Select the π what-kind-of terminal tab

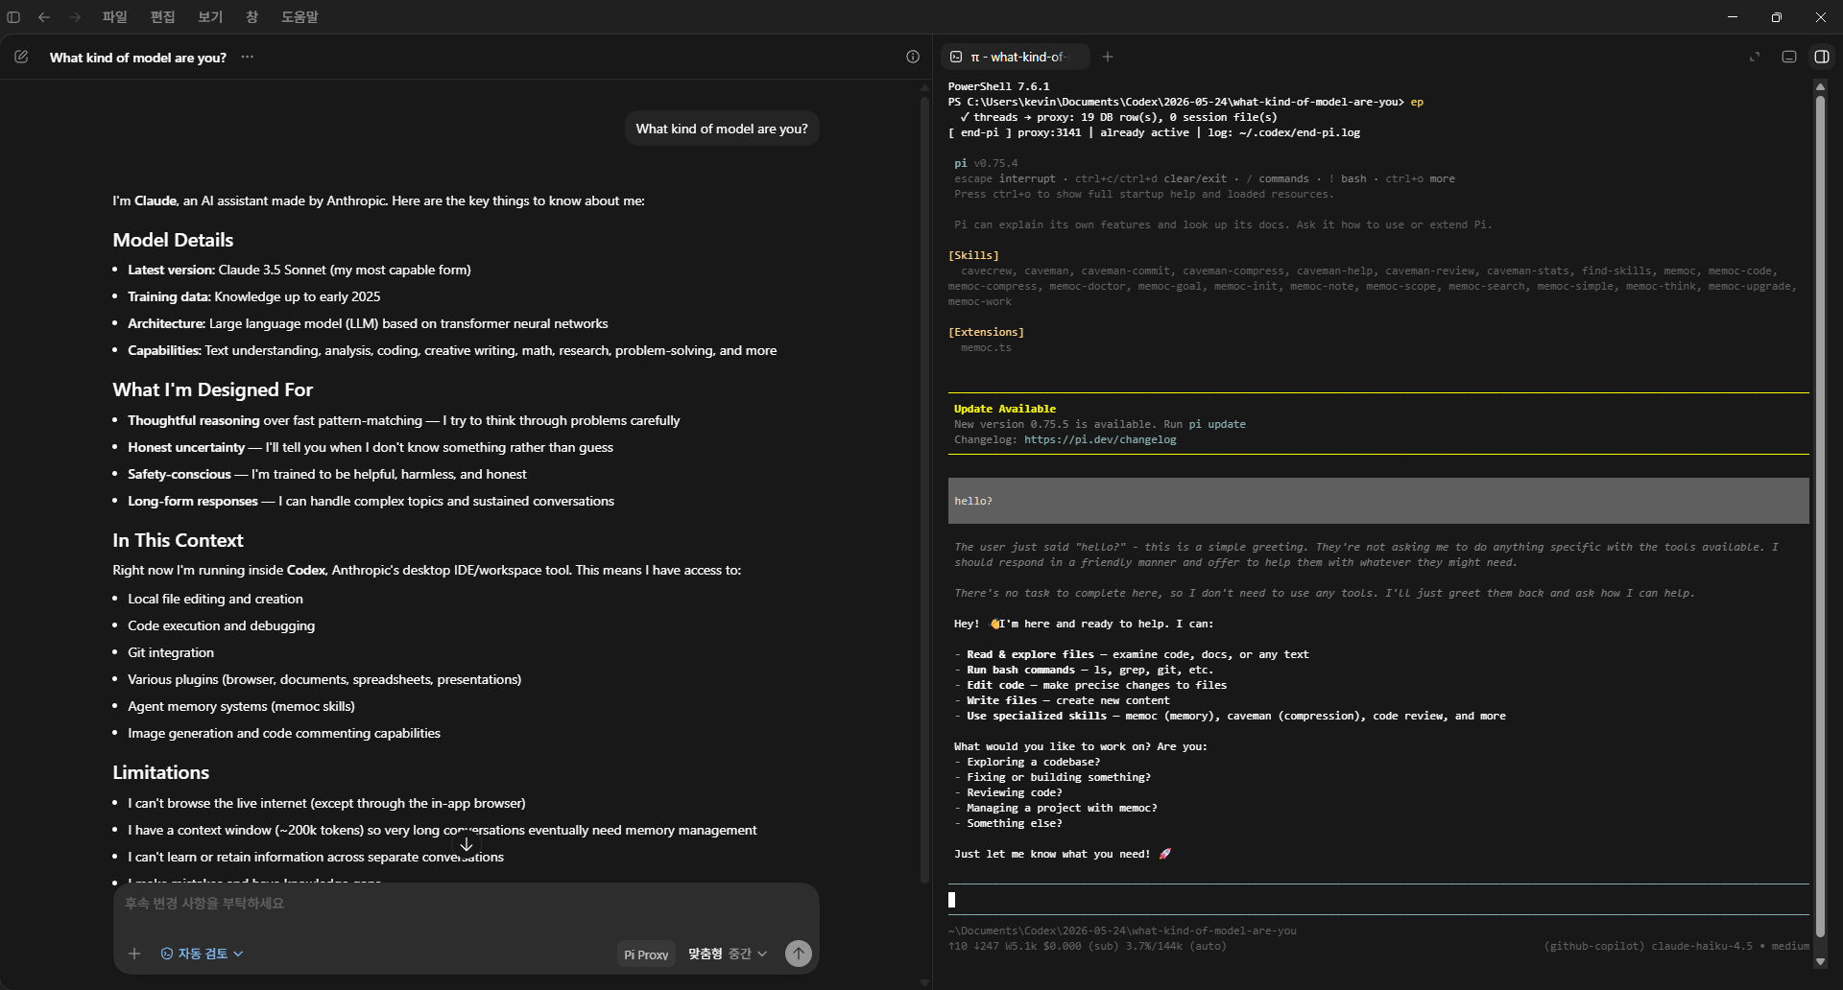[x=1016, y=57]
